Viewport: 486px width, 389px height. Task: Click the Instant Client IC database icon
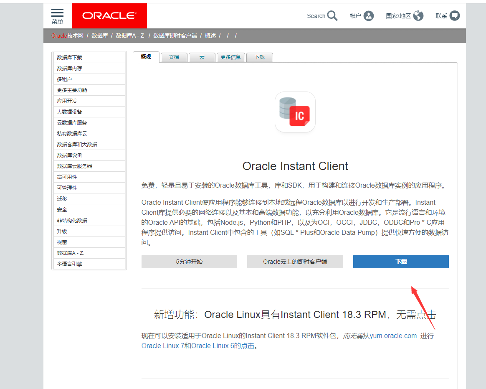[x=295, y=112]
